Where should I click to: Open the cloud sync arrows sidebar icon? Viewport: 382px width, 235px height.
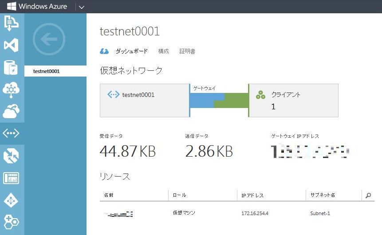click(x=11, y=111)
